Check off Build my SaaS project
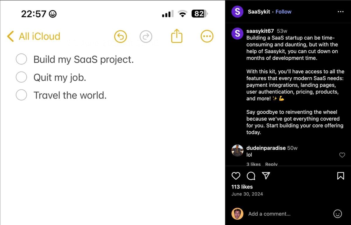Screen dimensions: 351x225 click(21, 59)
